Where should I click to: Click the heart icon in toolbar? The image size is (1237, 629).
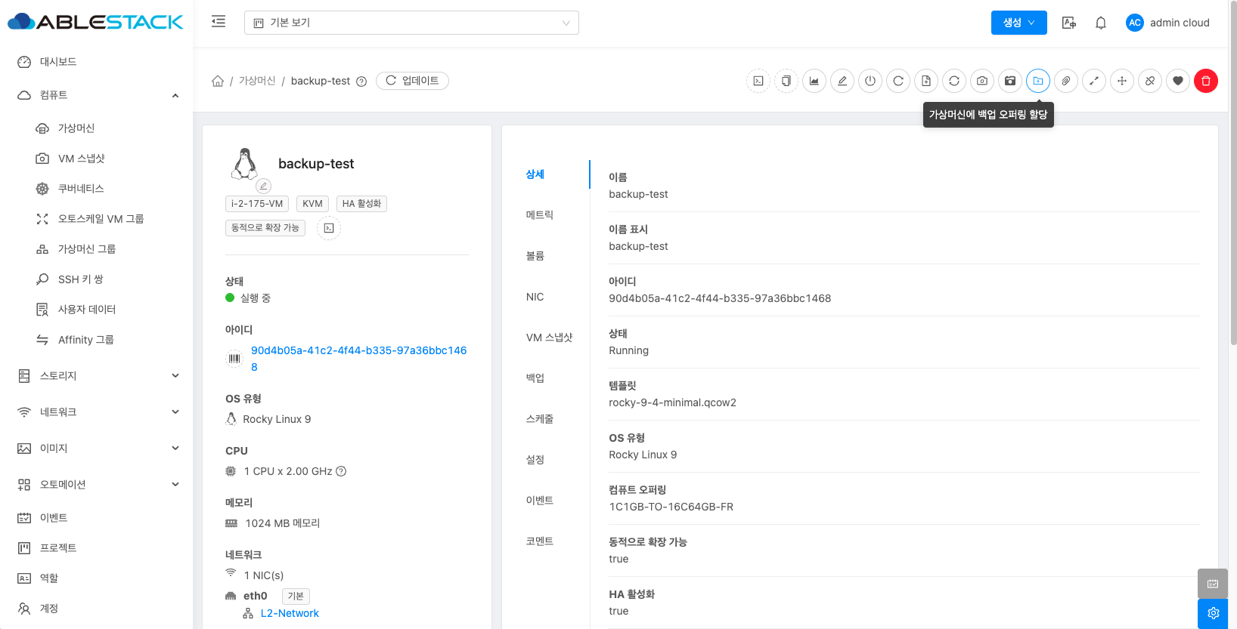[1178, 81]
